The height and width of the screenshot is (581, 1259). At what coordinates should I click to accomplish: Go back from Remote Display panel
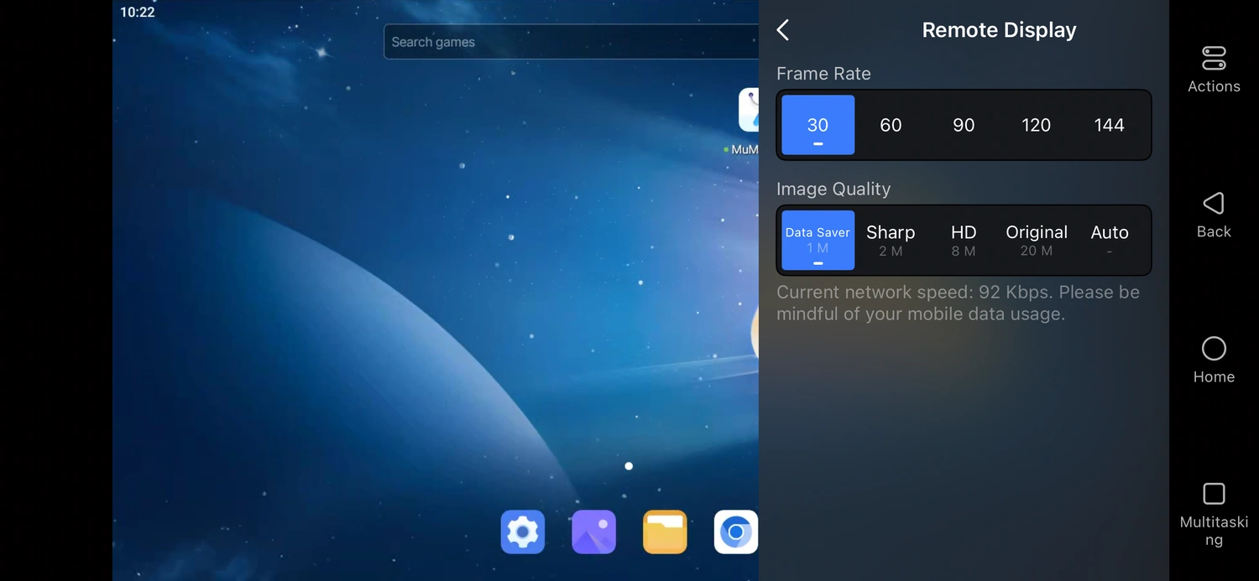(x=783, y=30)
